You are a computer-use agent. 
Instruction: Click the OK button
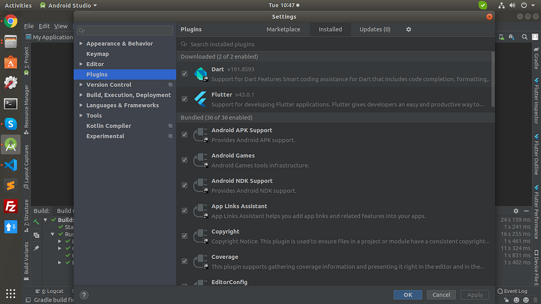(x=408, y=295)
